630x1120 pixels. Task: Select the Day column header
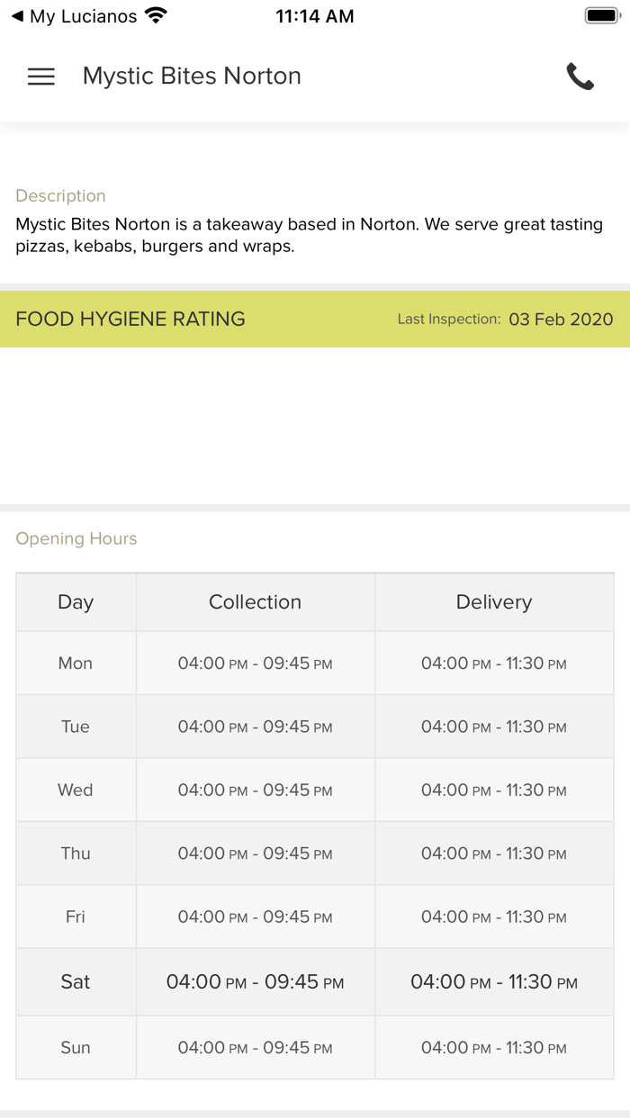76,602
